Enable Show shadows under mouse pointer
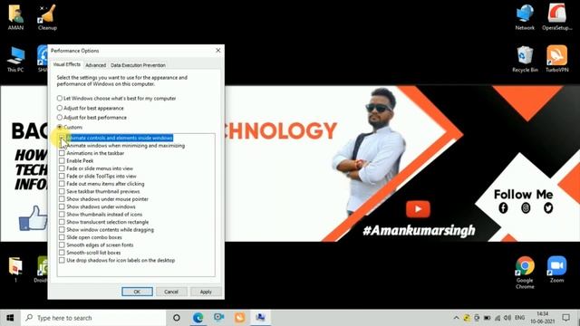The image size is (580, 326). 62,199
